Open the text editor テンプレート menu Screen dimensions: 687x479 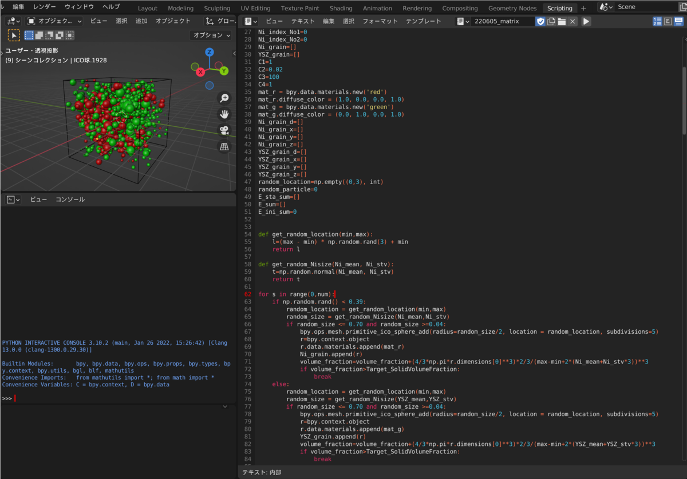coord(424,21)
